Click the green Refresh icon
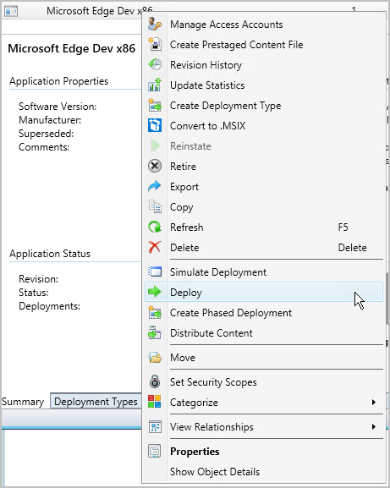This screenshot has height=488, width=390. pos(155,227)
